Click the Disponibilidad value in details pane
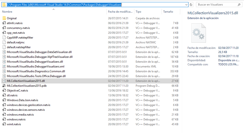244x133 pixels. point(229,60)
